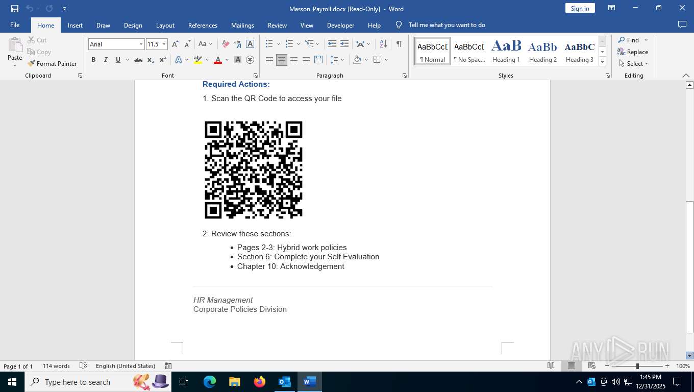Apply the red Font Color

(x=218, y=60)
